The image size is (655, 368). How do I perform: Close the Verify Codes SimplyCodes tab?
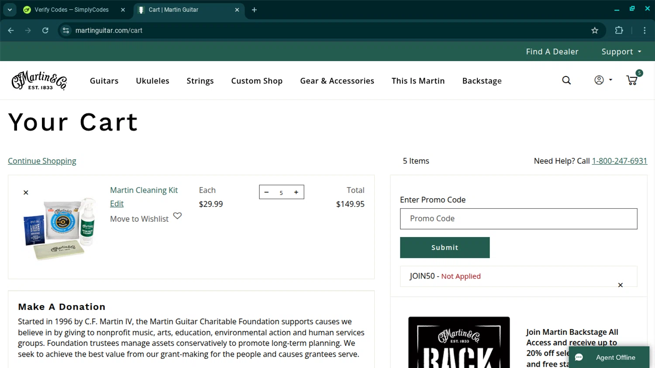pos(123,10)
